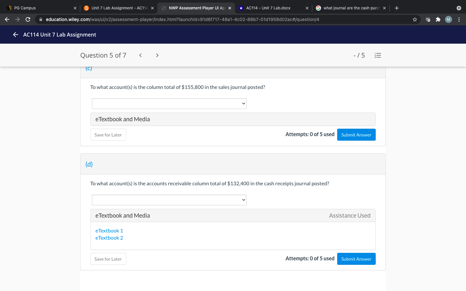Open the answer dropdown under part (c)
Screen dimensions: 466x291
pyautogui.click(x=169, y=103)
